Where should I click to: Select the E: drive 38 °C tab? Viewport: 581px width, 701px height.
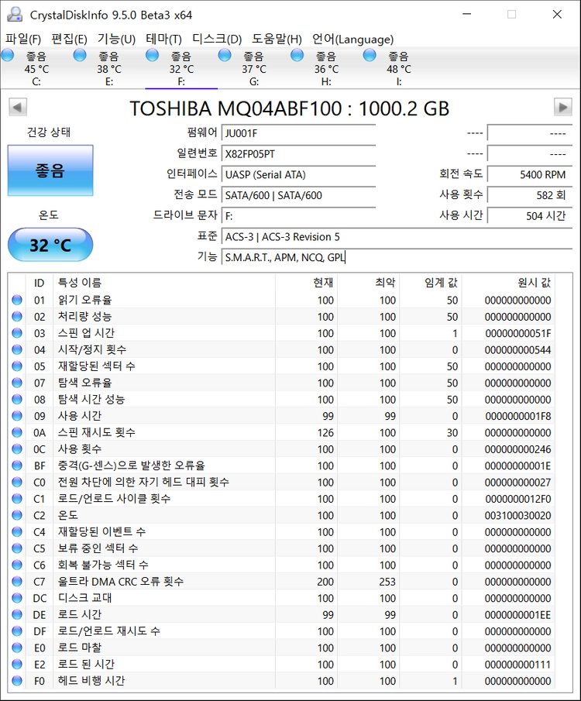[x=108, y=68]
